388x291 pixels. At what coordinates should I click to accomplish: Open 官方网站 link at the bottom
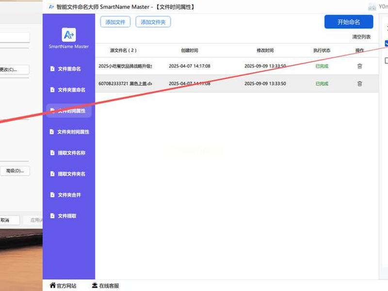click(x=66, y=286)
